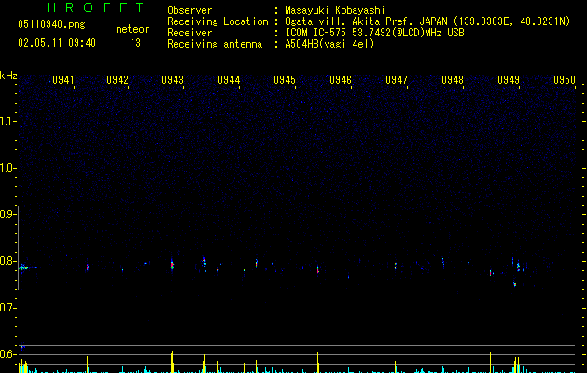Click the date stamp 02.05.11 09:40

(57, 43)
